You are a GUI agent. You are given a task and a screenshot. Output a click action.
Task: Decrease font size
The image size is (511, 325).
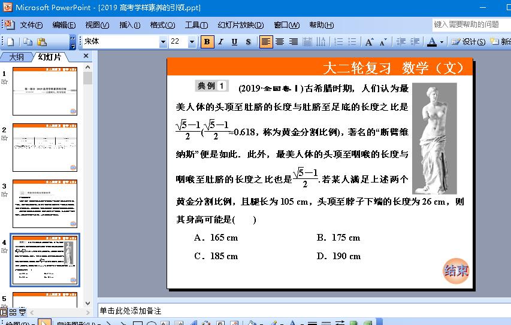click(383, 42)
